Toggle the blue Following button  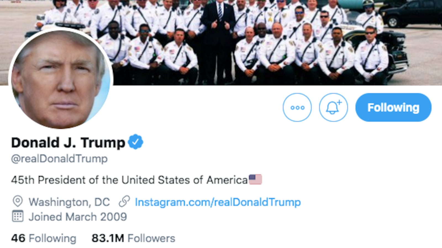(393, 107)
